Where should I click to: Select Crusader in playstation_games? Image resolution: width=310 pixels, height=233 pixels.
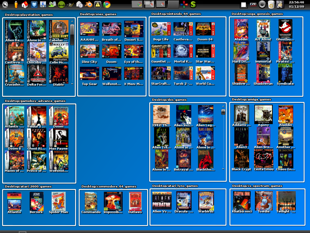(x=14, y=75)
